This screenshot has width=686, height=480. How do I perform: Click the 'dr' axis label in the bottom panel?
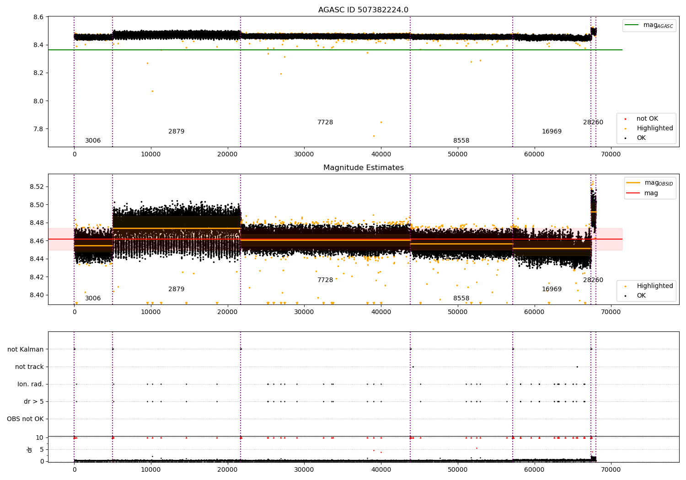pos(30,450)
